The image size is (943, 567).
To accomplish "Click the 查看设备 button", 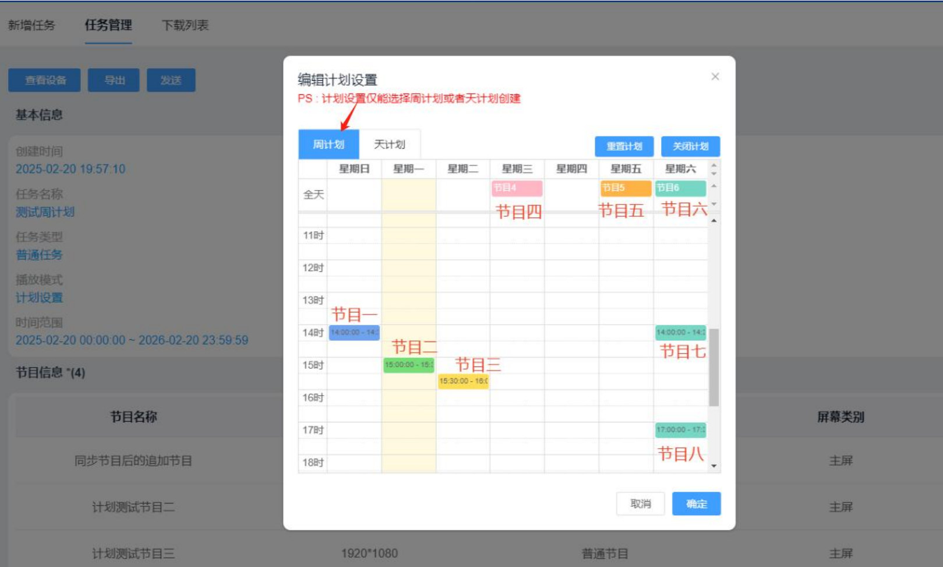I will click(x=45, y=80).
